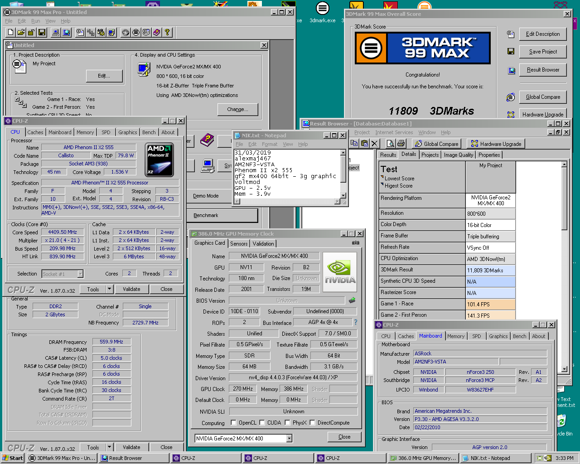Open the NVIDIA GeForce2 MX/MX 400 GPU selector dropdown
The width and height of the screenshot is (580, 464).
pos(289,438)
